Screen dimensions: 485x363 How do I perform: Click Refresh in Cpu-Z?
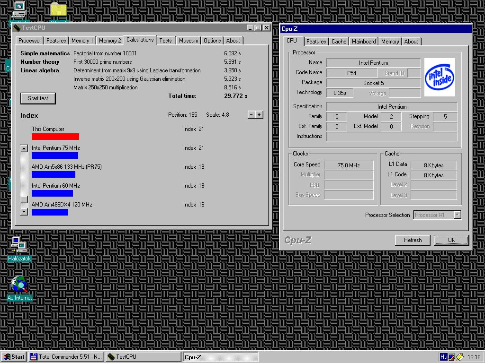click(413, 240)
